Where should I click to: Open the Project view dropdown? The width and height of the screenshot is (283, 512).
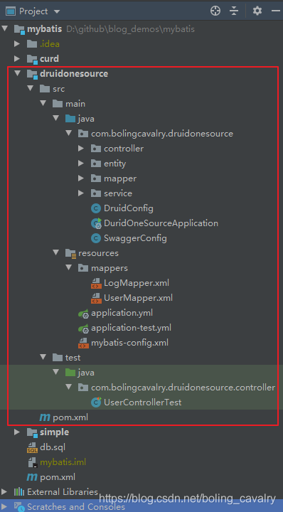point(57,12)
